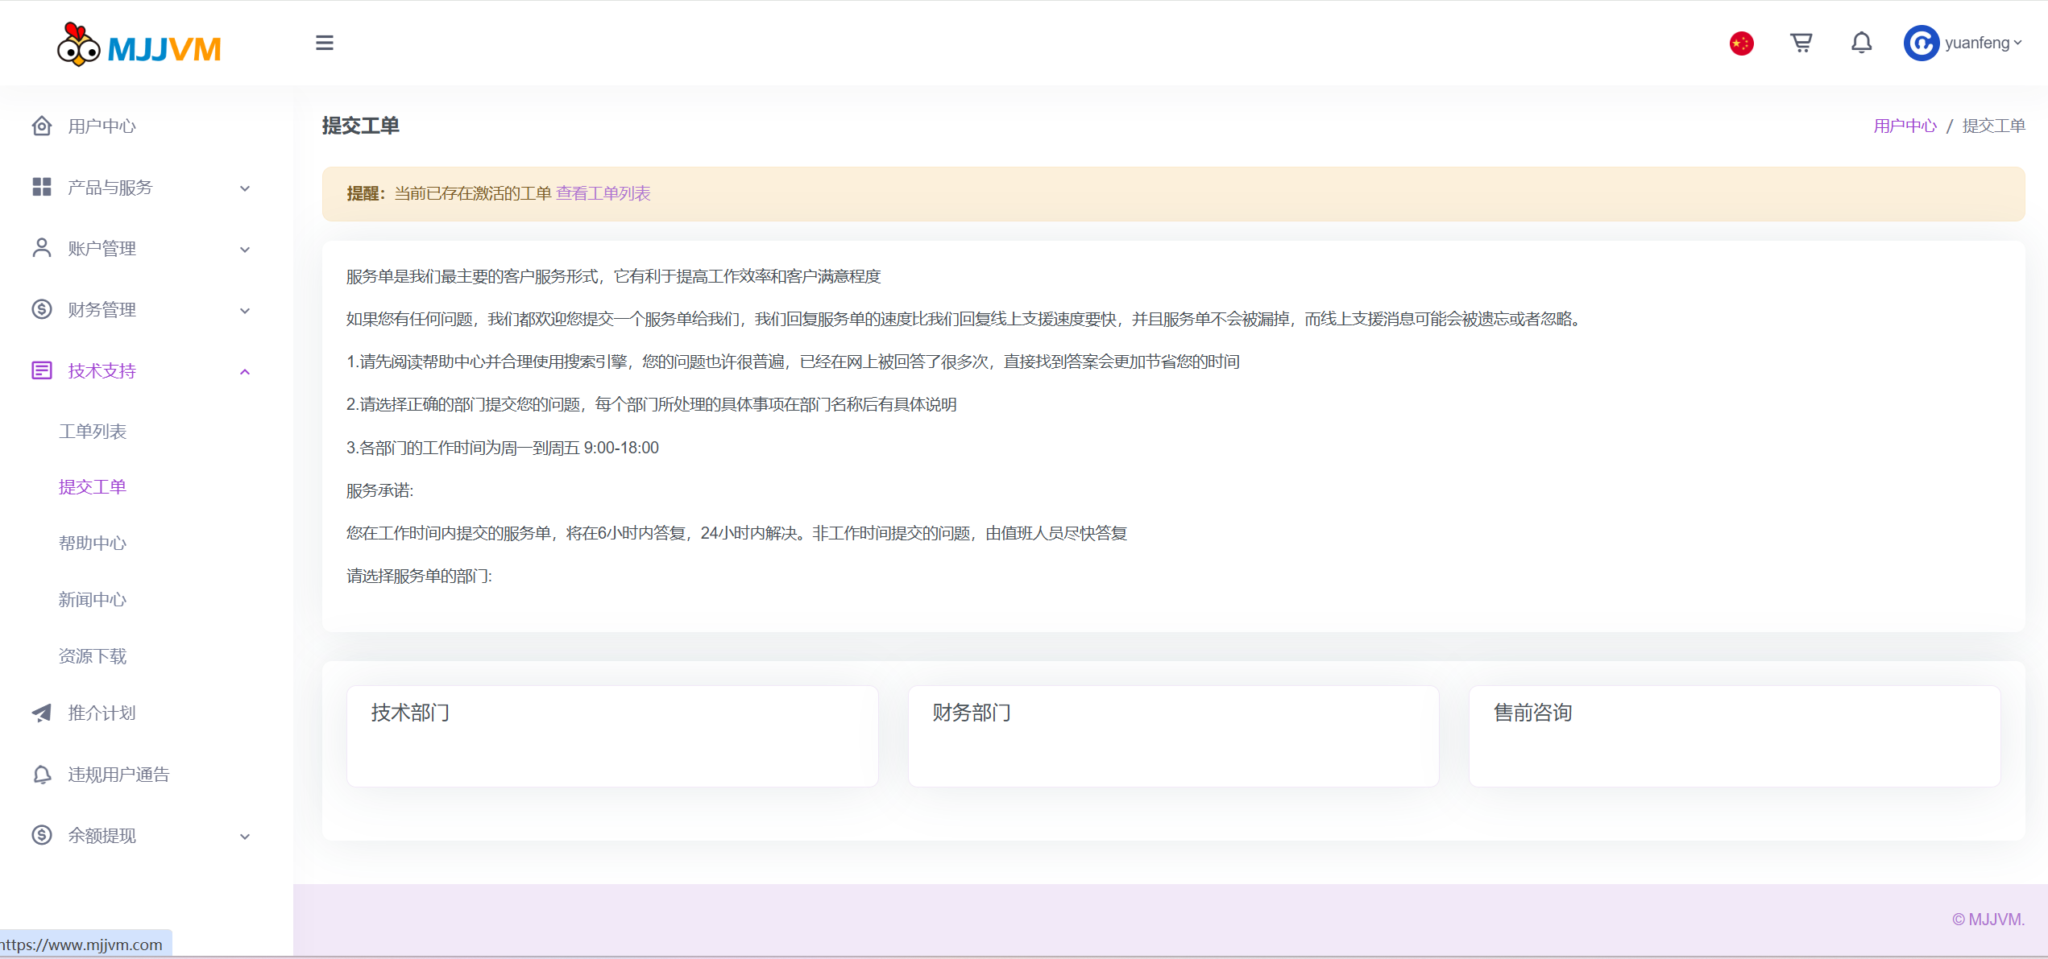Click the notification bell icon
The height and width of the screenshot is (959, 2048).
tap(1861, 43)
